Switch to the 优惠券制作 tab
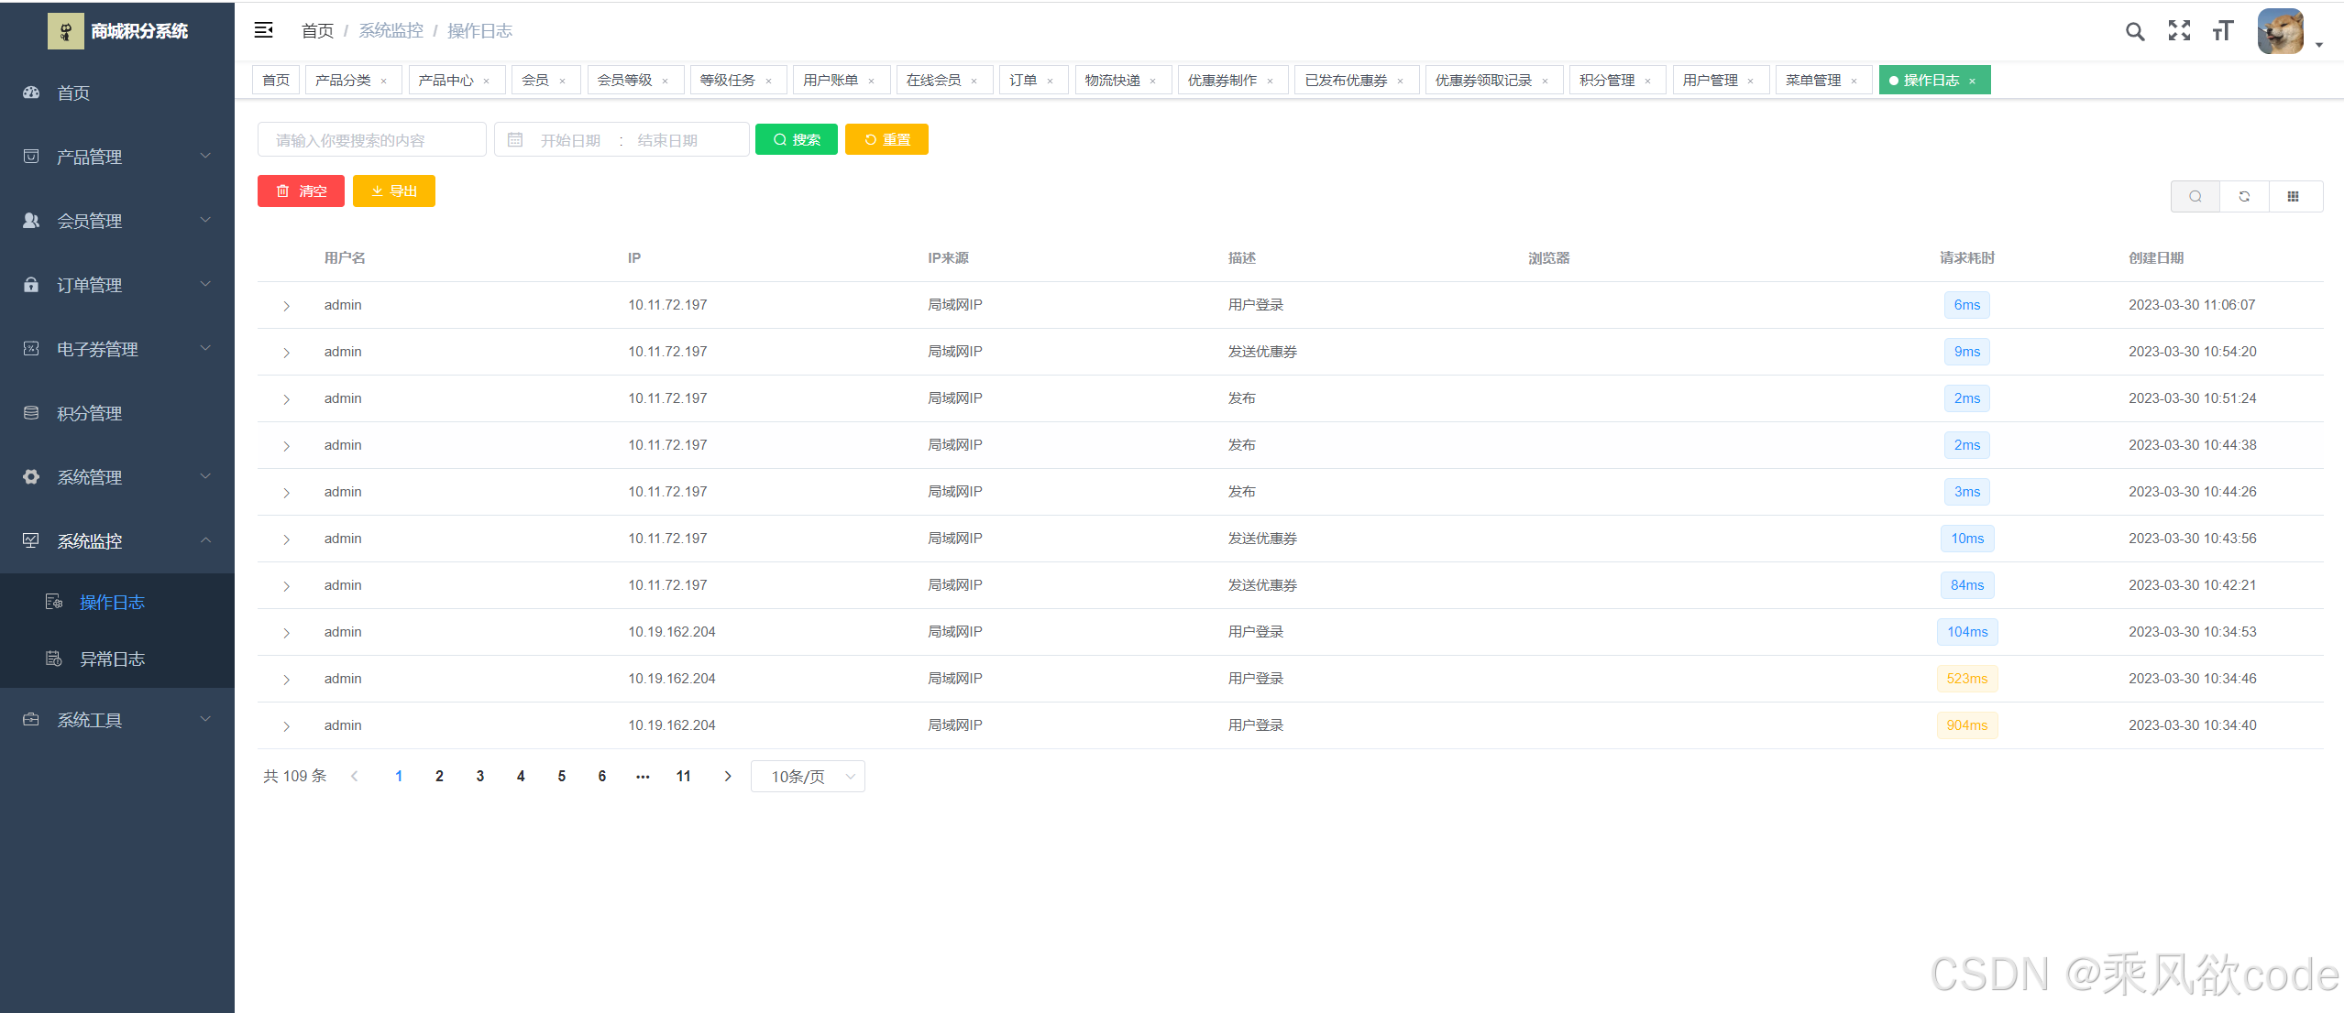The image size is (2344, 1013). click(1222, 81)
